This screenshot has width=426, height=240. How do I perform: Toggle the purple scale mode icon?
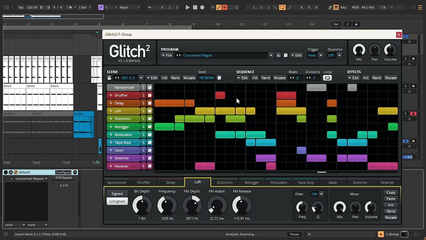tap(101, 7)
